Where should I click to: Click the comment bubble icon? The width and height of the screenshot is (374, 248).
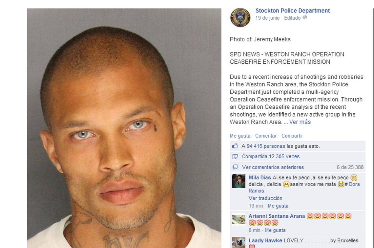[235, 167]
